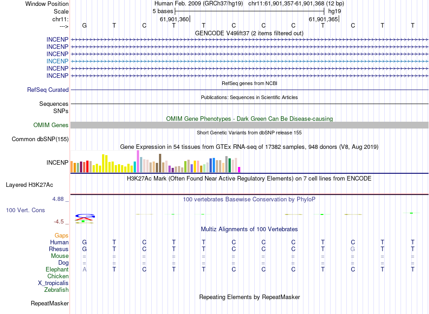This screenshot has height=314, width=429.
Task: Click the ---> strand direction arrow
Action: [x=64, y=26]
